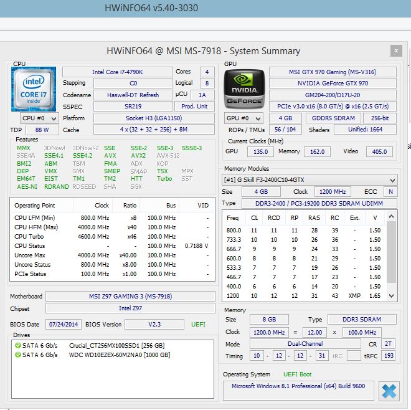Click the tRFC value 193
The height and width of the screenshot is (410, 411).
point(389,356)
